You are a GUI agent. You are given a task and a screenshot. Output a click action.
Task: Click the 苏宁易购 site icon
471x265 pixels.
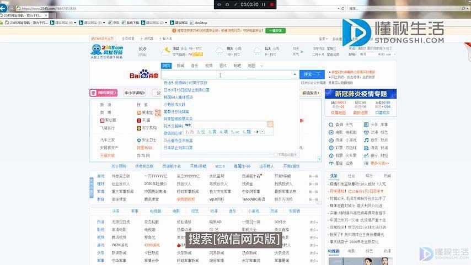tap(139, 128)
